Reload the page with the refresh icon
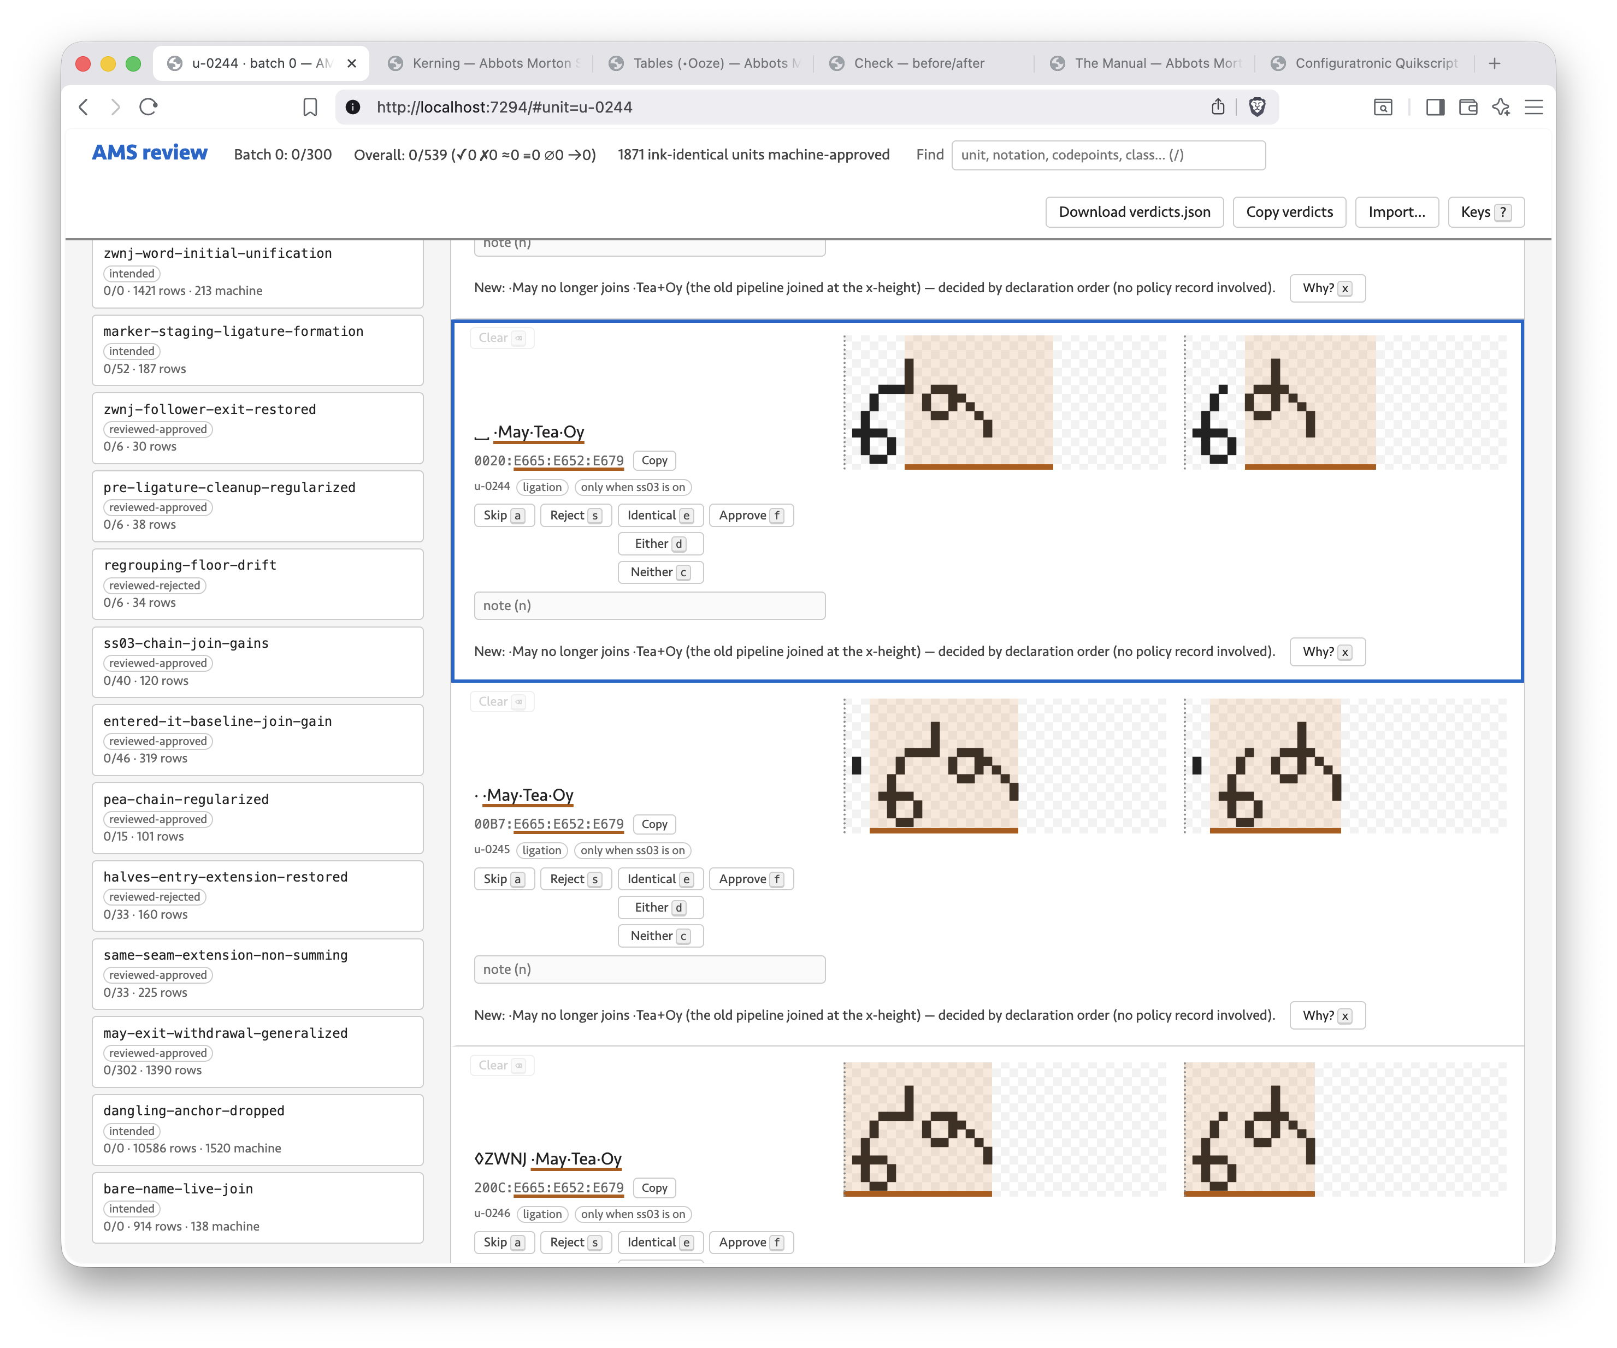Viewport: 1617px width, 1348px height. point(149,107)
